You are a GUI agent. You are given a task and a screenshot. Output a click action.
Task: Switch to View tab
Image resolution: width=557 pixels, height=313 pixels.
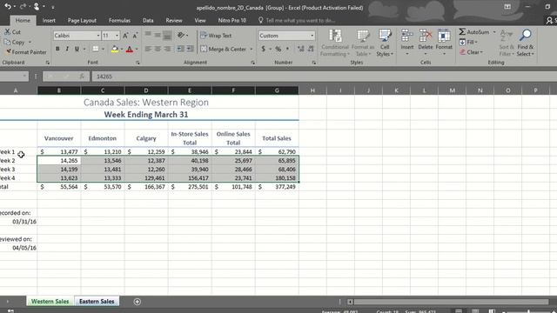(x=200, y=21)
